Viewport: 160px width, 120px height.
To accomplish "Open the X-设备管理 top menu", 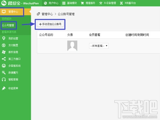I will (x=108, y=3).
